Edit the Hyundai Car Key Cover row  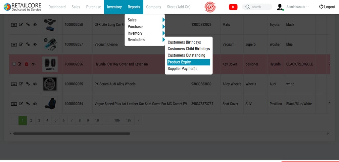click(x=20, y=64)
